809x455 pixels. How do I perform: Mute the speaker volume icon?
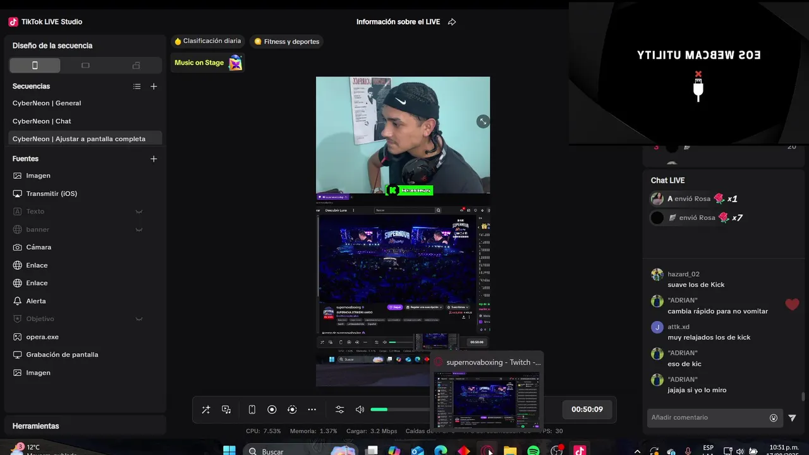click(x=360, y=409)
